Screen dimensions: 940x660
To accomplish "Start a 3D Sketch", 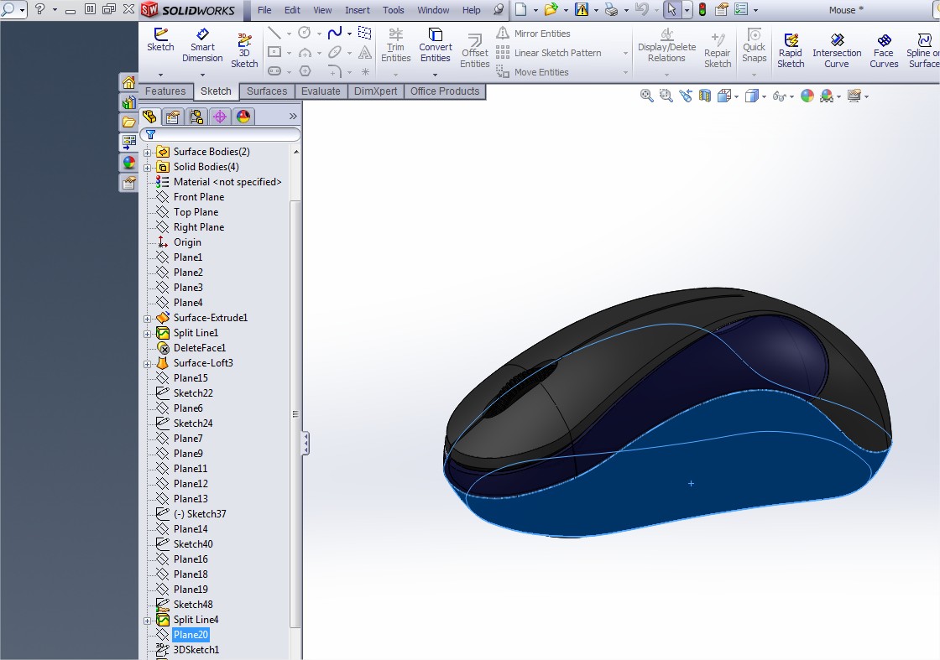I will click(244, 50).
